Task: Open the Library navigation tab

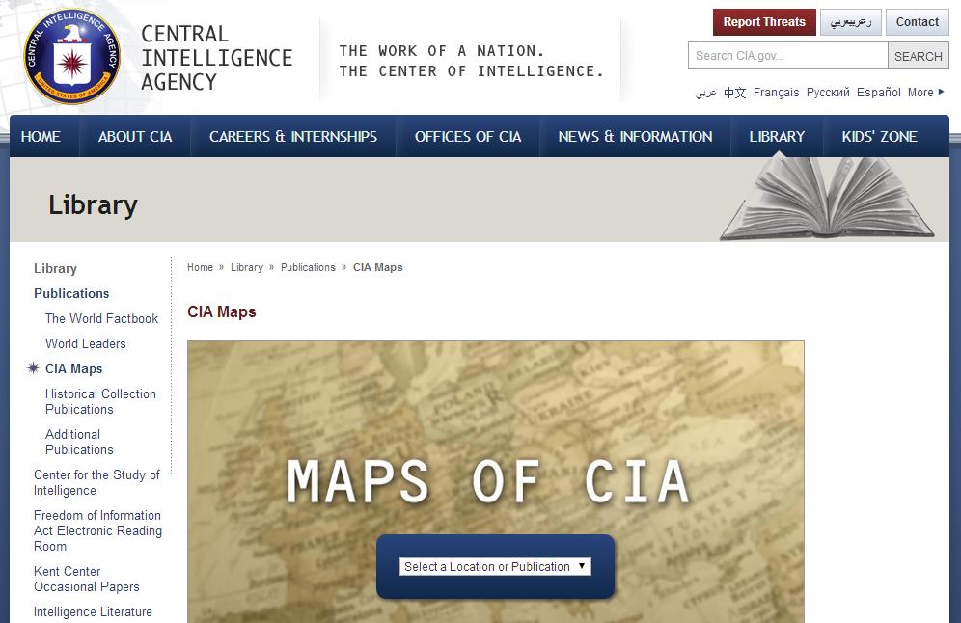Action: point(777,137)
